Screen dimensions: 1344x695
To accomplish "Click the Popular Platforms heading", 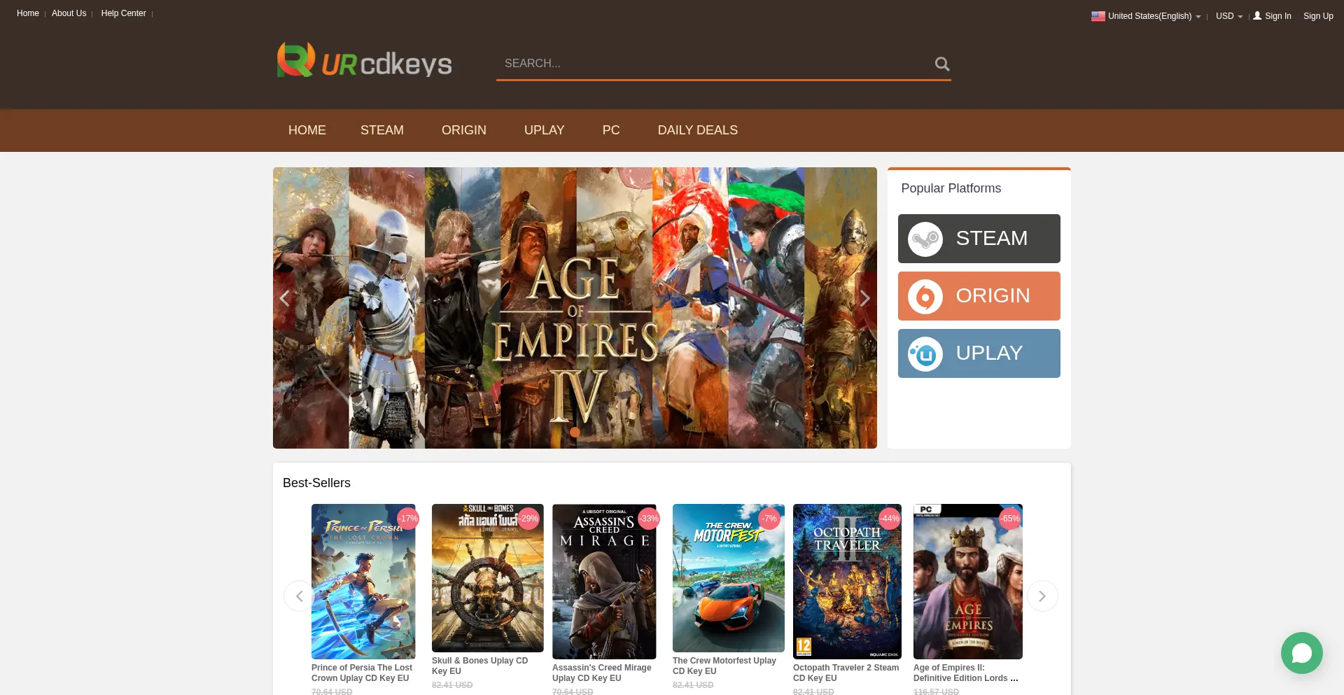I will coord(951,188).
